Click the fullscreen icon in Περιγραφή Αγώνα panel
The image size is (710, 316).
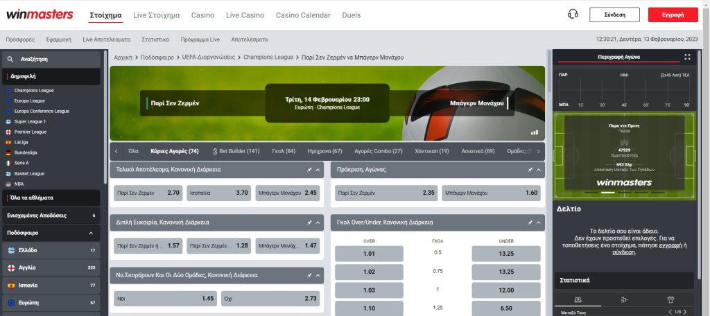pos(687,57)
